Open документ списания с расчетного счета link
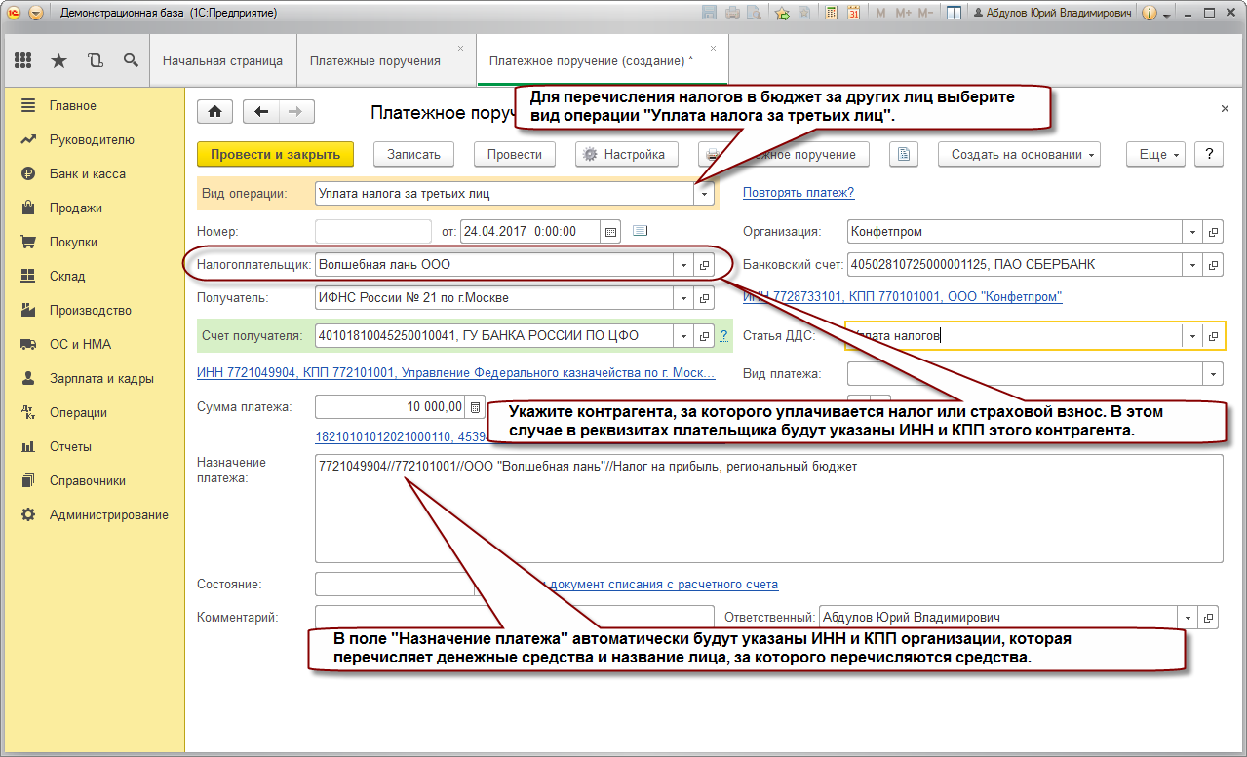 [665, 585]
